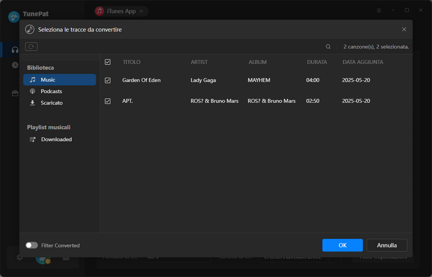Open the Podcasts library section
Image resolution: width=432 pixels, height=277 pixels.
click(59, 91)
